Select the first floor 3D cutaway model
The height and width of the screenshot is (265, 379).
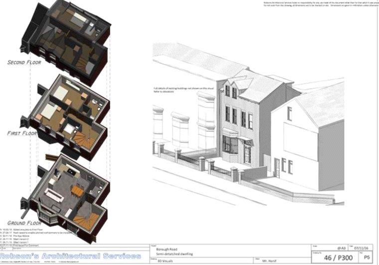coord(66,117)
